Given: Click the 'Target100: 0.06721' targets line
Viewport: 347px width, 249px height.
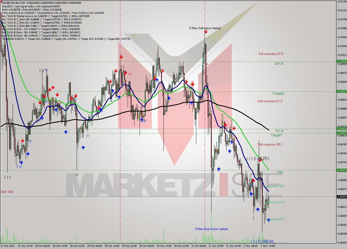Looking at the screenshot, I should [x=66, y=39].
